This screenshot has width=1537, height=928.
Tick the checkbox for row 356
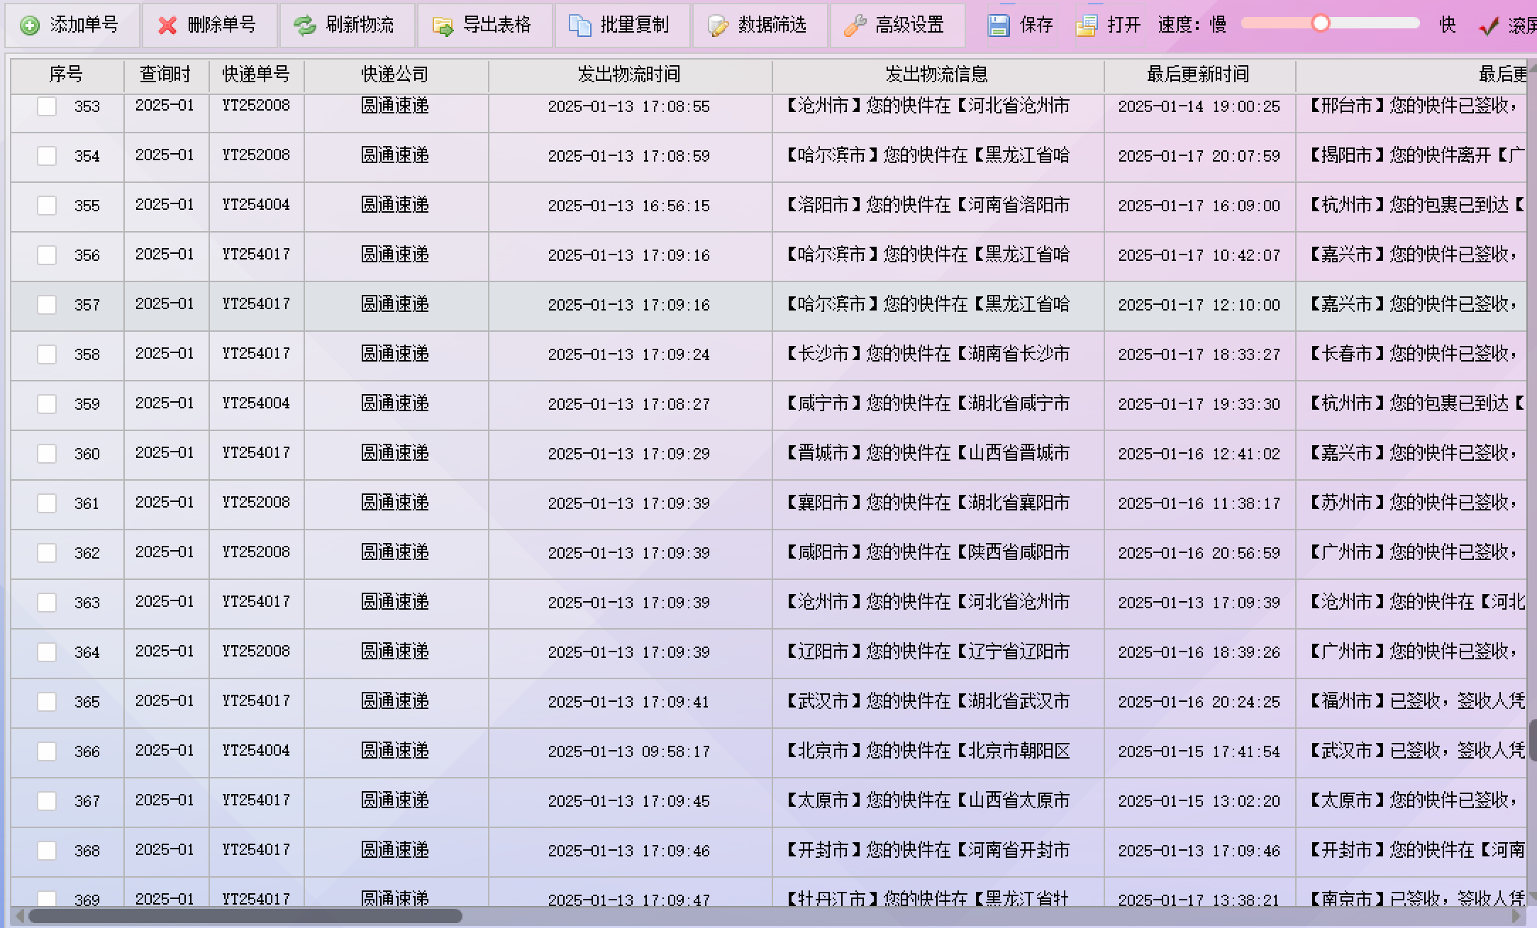click(47, 255)
